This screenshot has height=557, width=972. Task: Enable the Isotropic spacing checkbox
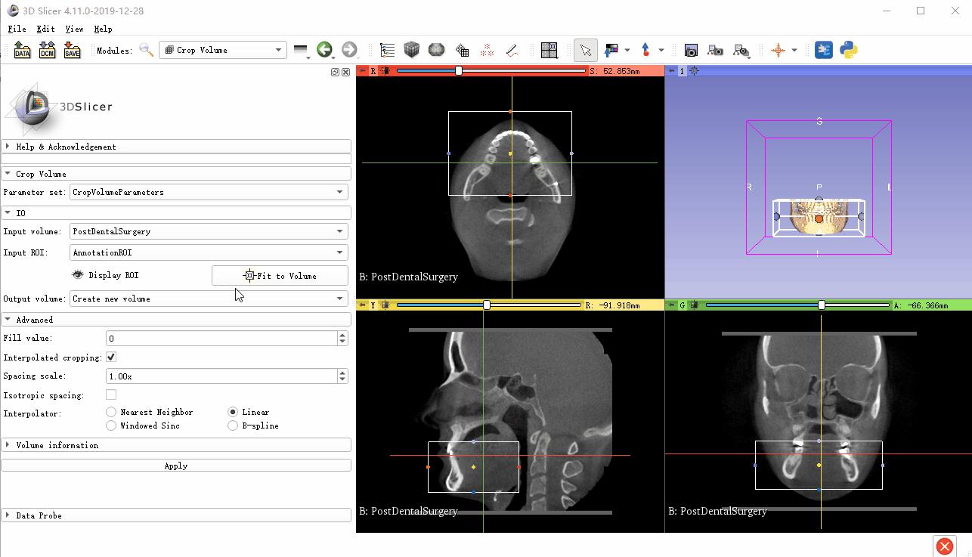pyautogui.click(x=111, y=395)
